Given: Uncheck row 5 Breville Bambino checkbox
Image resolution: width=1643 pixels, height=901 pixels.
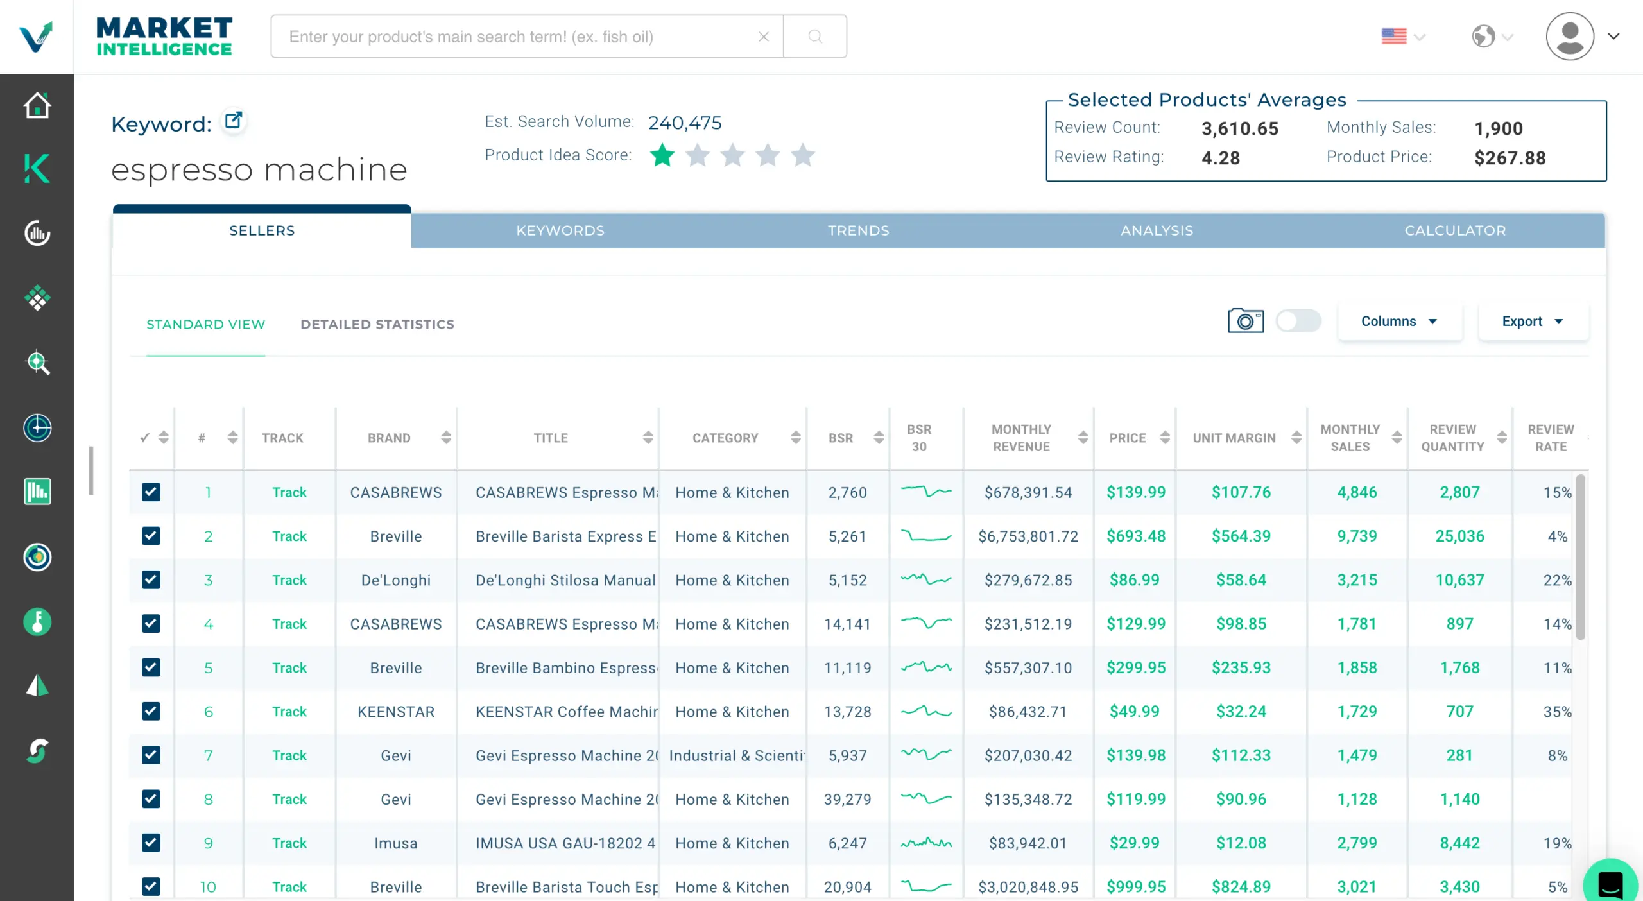Looking at the screenshot, I should pos(151,667).
